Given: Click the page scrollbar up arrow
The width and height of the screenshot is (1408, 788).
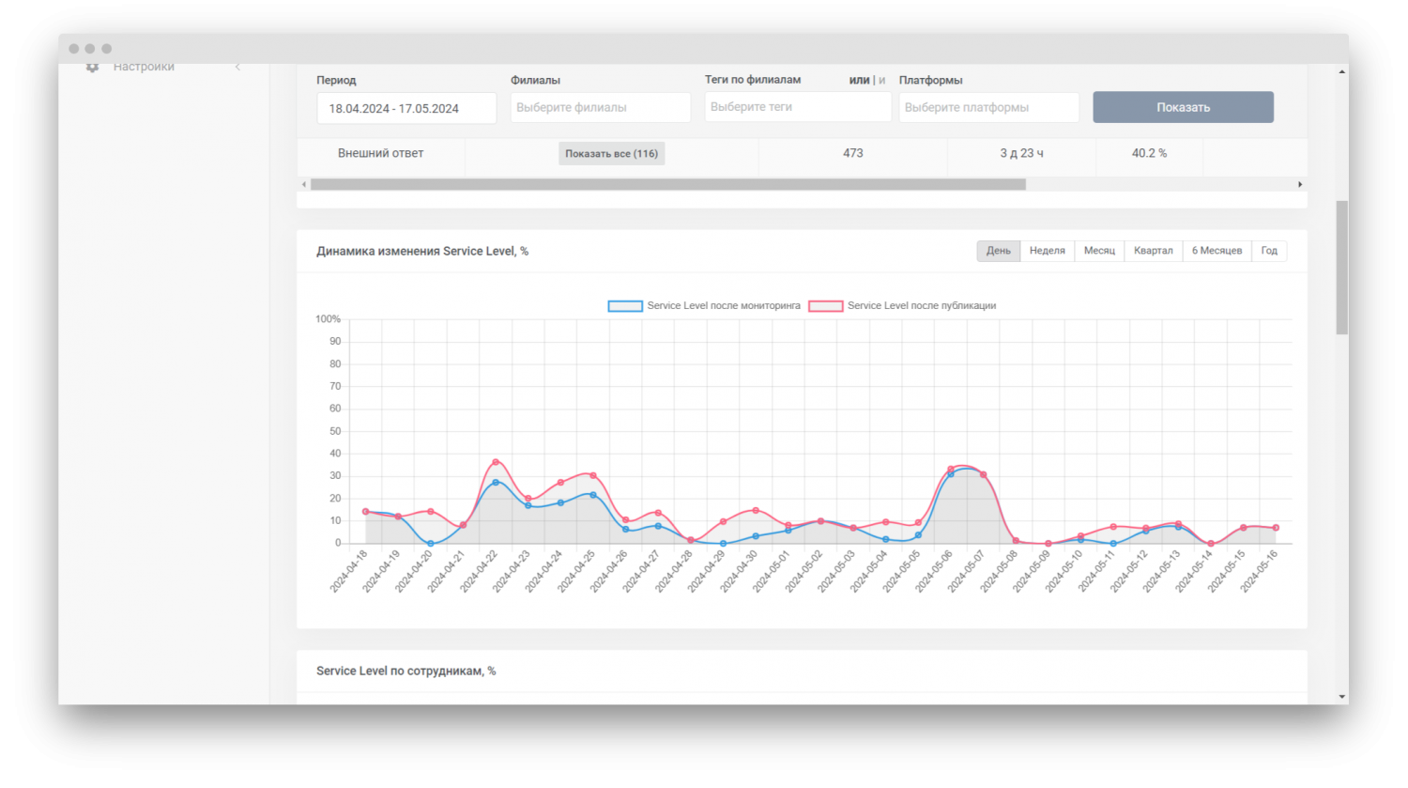Looking at the screenshot, I should coord(1341,72).
